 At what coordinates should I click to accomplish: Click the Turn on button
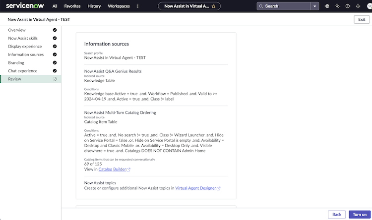pyautogui.click(x=360, y=215)
